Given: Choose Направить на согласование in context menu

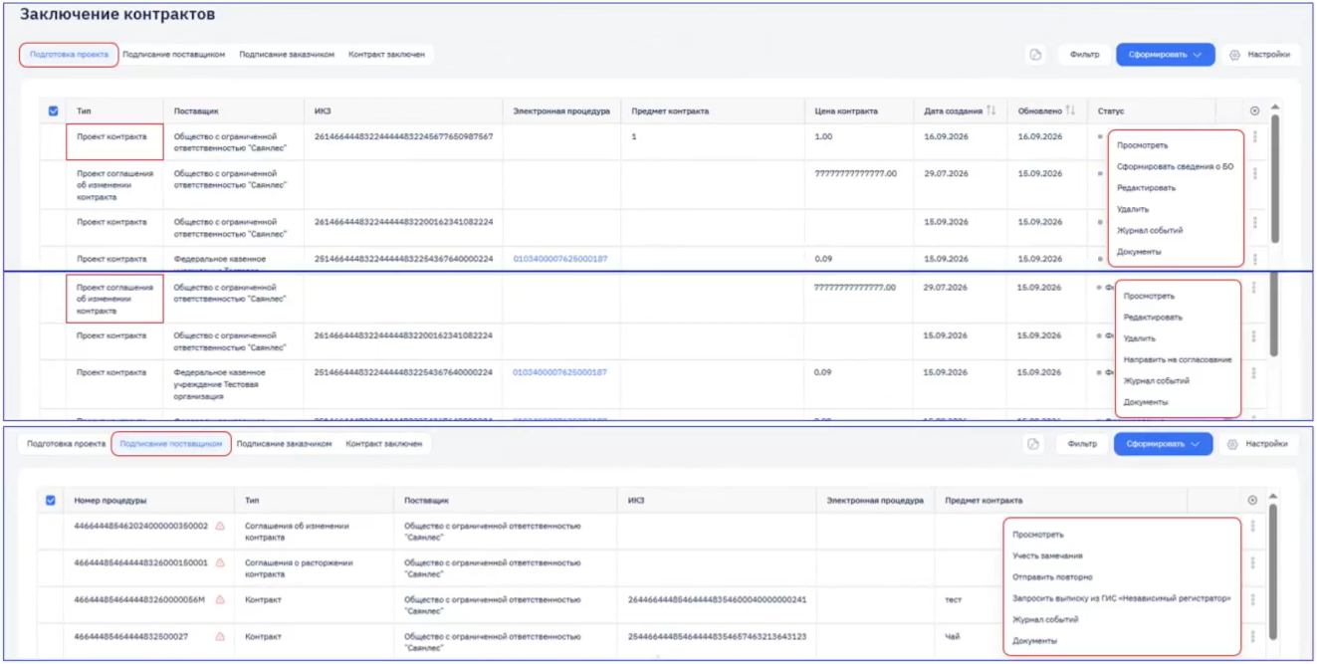Looking at the screenshot, I should click(1178, 359).
